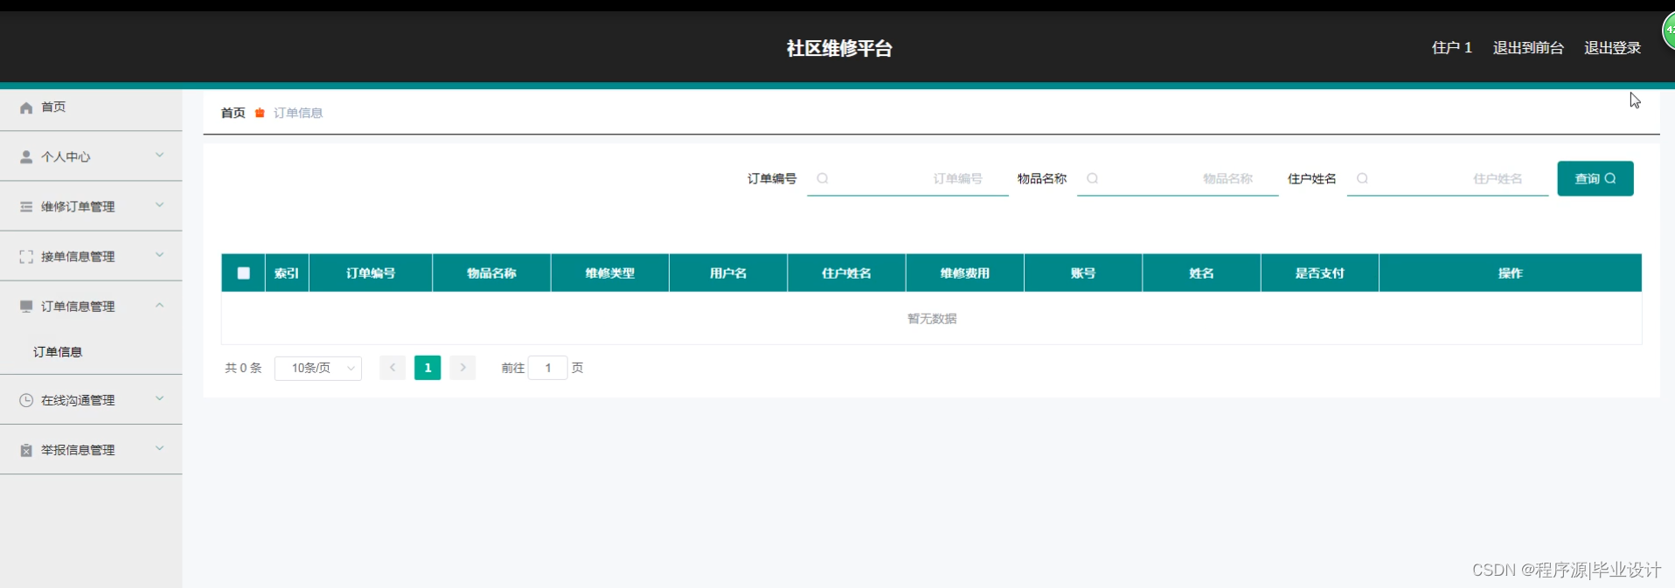The height and width of the screenshot is (588, 1675).
Task: Click the 是否支付 column header
Action: tap(1320, 273)
